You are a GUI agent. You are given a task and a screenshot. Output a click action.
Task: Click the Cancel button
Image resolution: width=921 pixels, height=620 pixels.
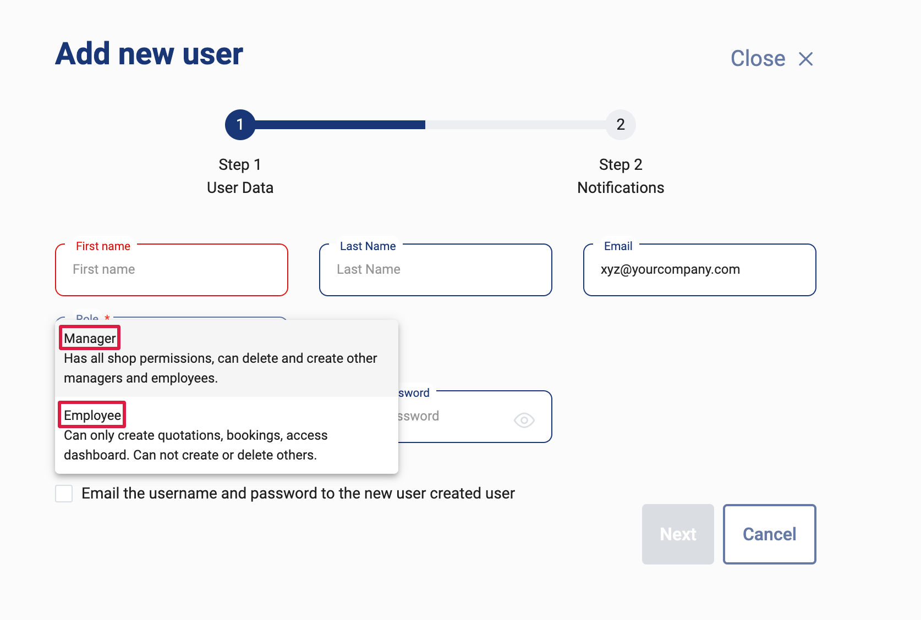(x=769, y=534)
